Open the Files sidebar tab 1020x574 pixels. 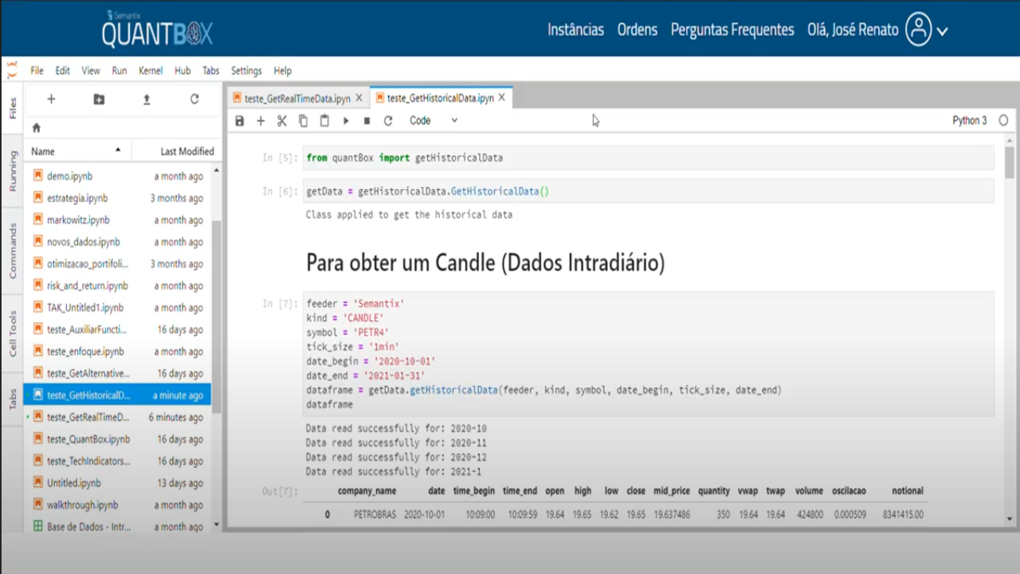(x=12, y=108)
